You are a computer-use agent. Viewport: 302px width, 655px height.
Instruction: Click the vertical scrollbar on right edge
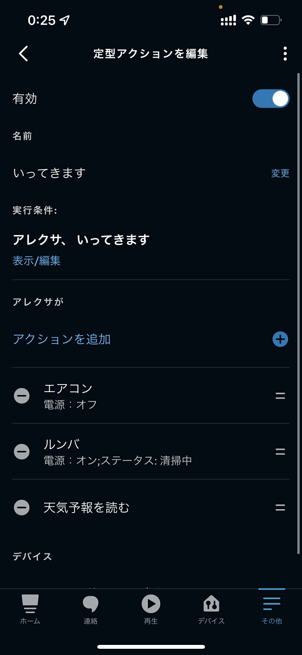[298, 313]
